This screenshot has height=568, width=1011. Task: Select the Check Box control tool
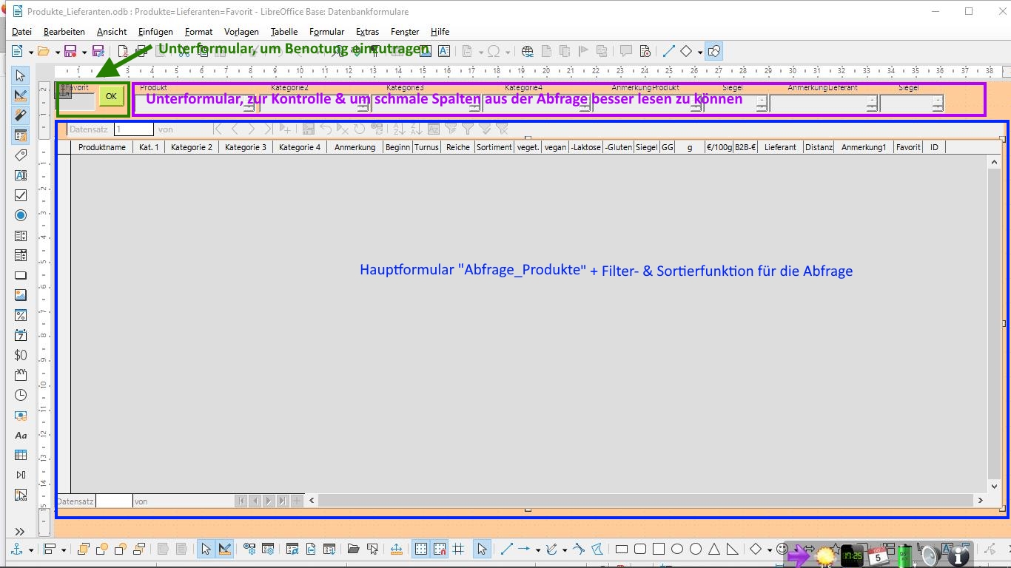click(20, 195)
